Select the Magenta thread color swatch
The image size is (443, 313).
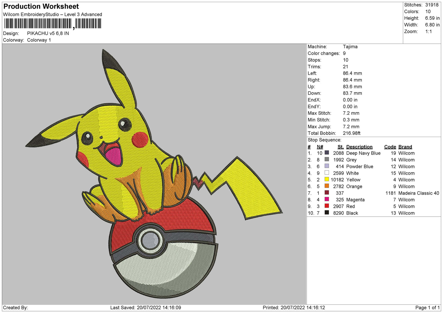(x=327, y=199)
